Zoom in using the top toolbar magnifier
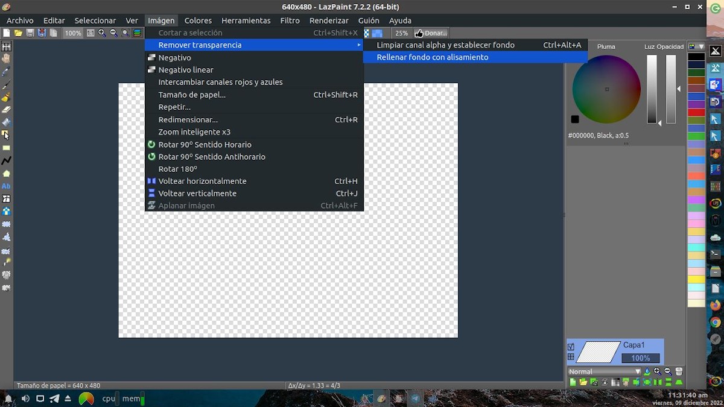 pyautogui.click(x=102, y=33)
